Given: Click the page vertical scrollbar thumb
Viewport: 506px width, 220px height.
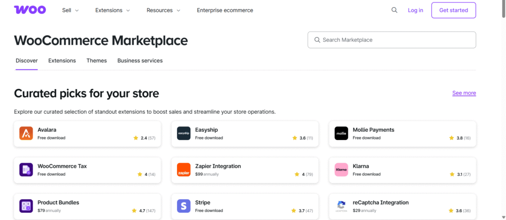Looking at the screenshot, I should click(x=504, y=9).
